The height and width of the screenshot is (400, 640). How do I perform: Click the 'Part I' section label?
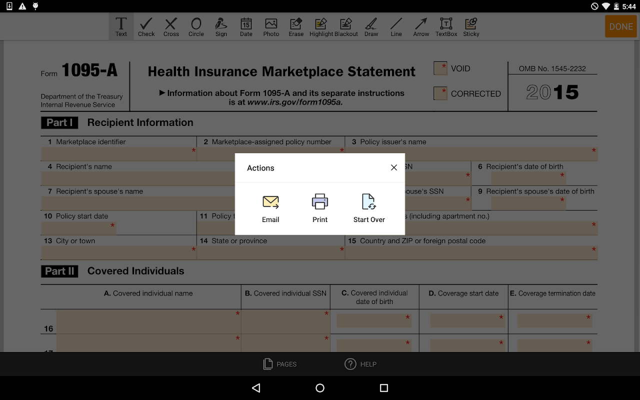click(59, 123)
